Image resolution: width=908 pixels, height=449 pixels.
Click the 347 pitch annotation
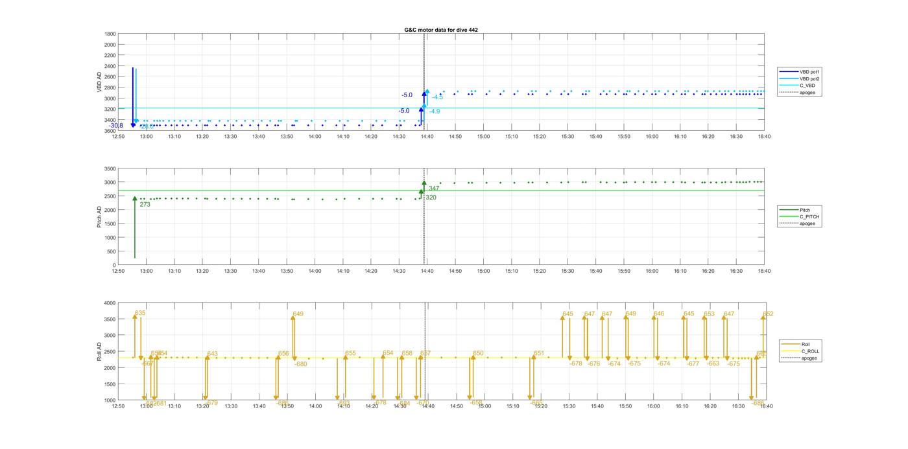click(x=434, y=189)
